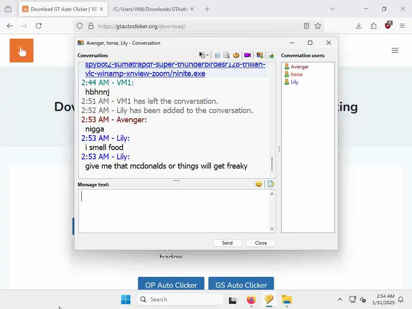412x309 pixels.
Task: Open File Explorer from the taskbar
Action: [x=286, y=299]
